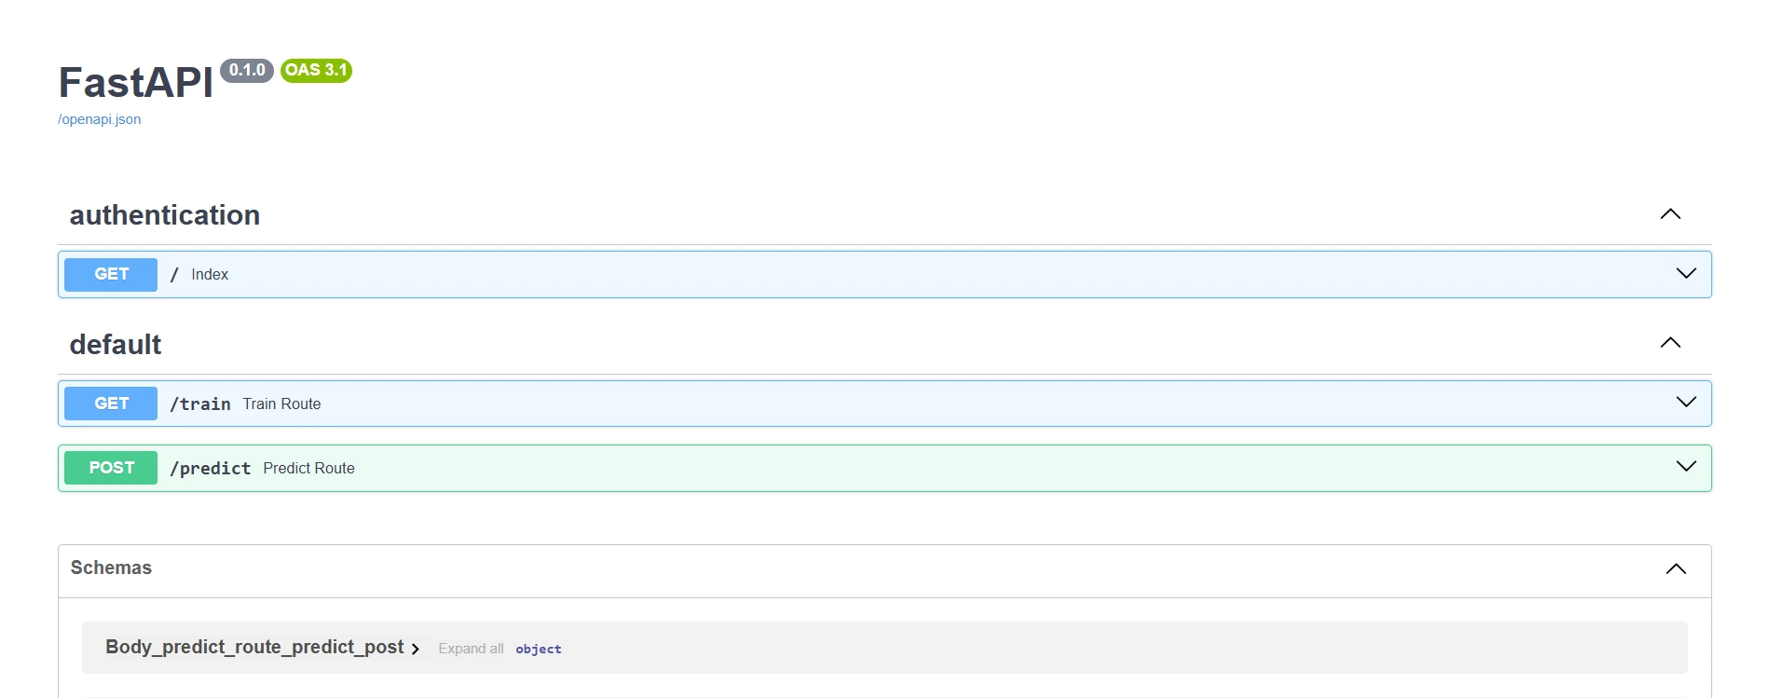Click the /train path text
Image resolution: width=1769 pixels, height=698 pixels.
click(x=200, y=404)
